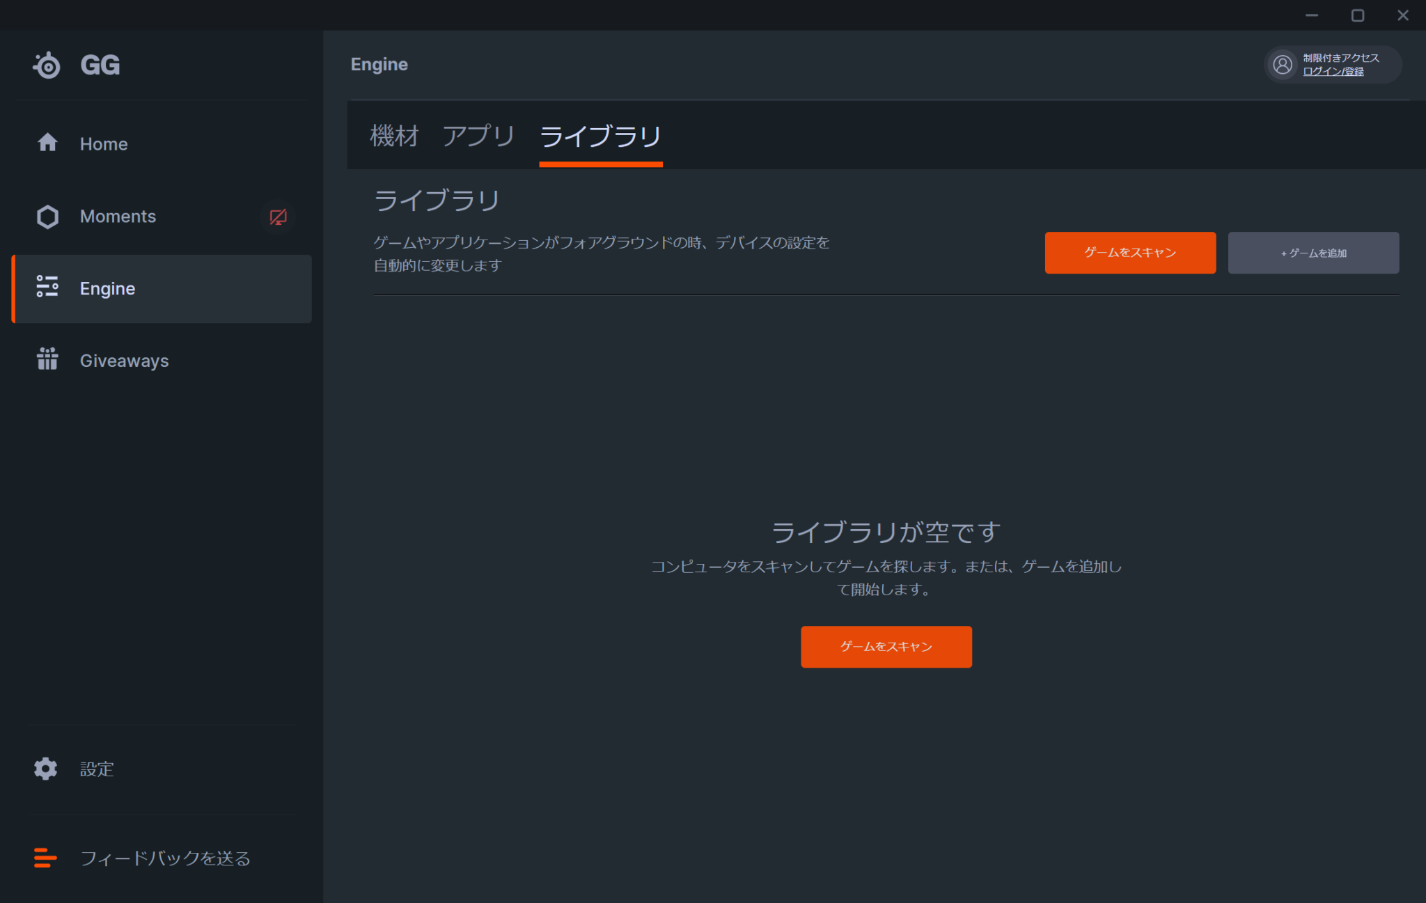
Task: Click the SteelSeries GG logo icon
Action: pos(46,64)
